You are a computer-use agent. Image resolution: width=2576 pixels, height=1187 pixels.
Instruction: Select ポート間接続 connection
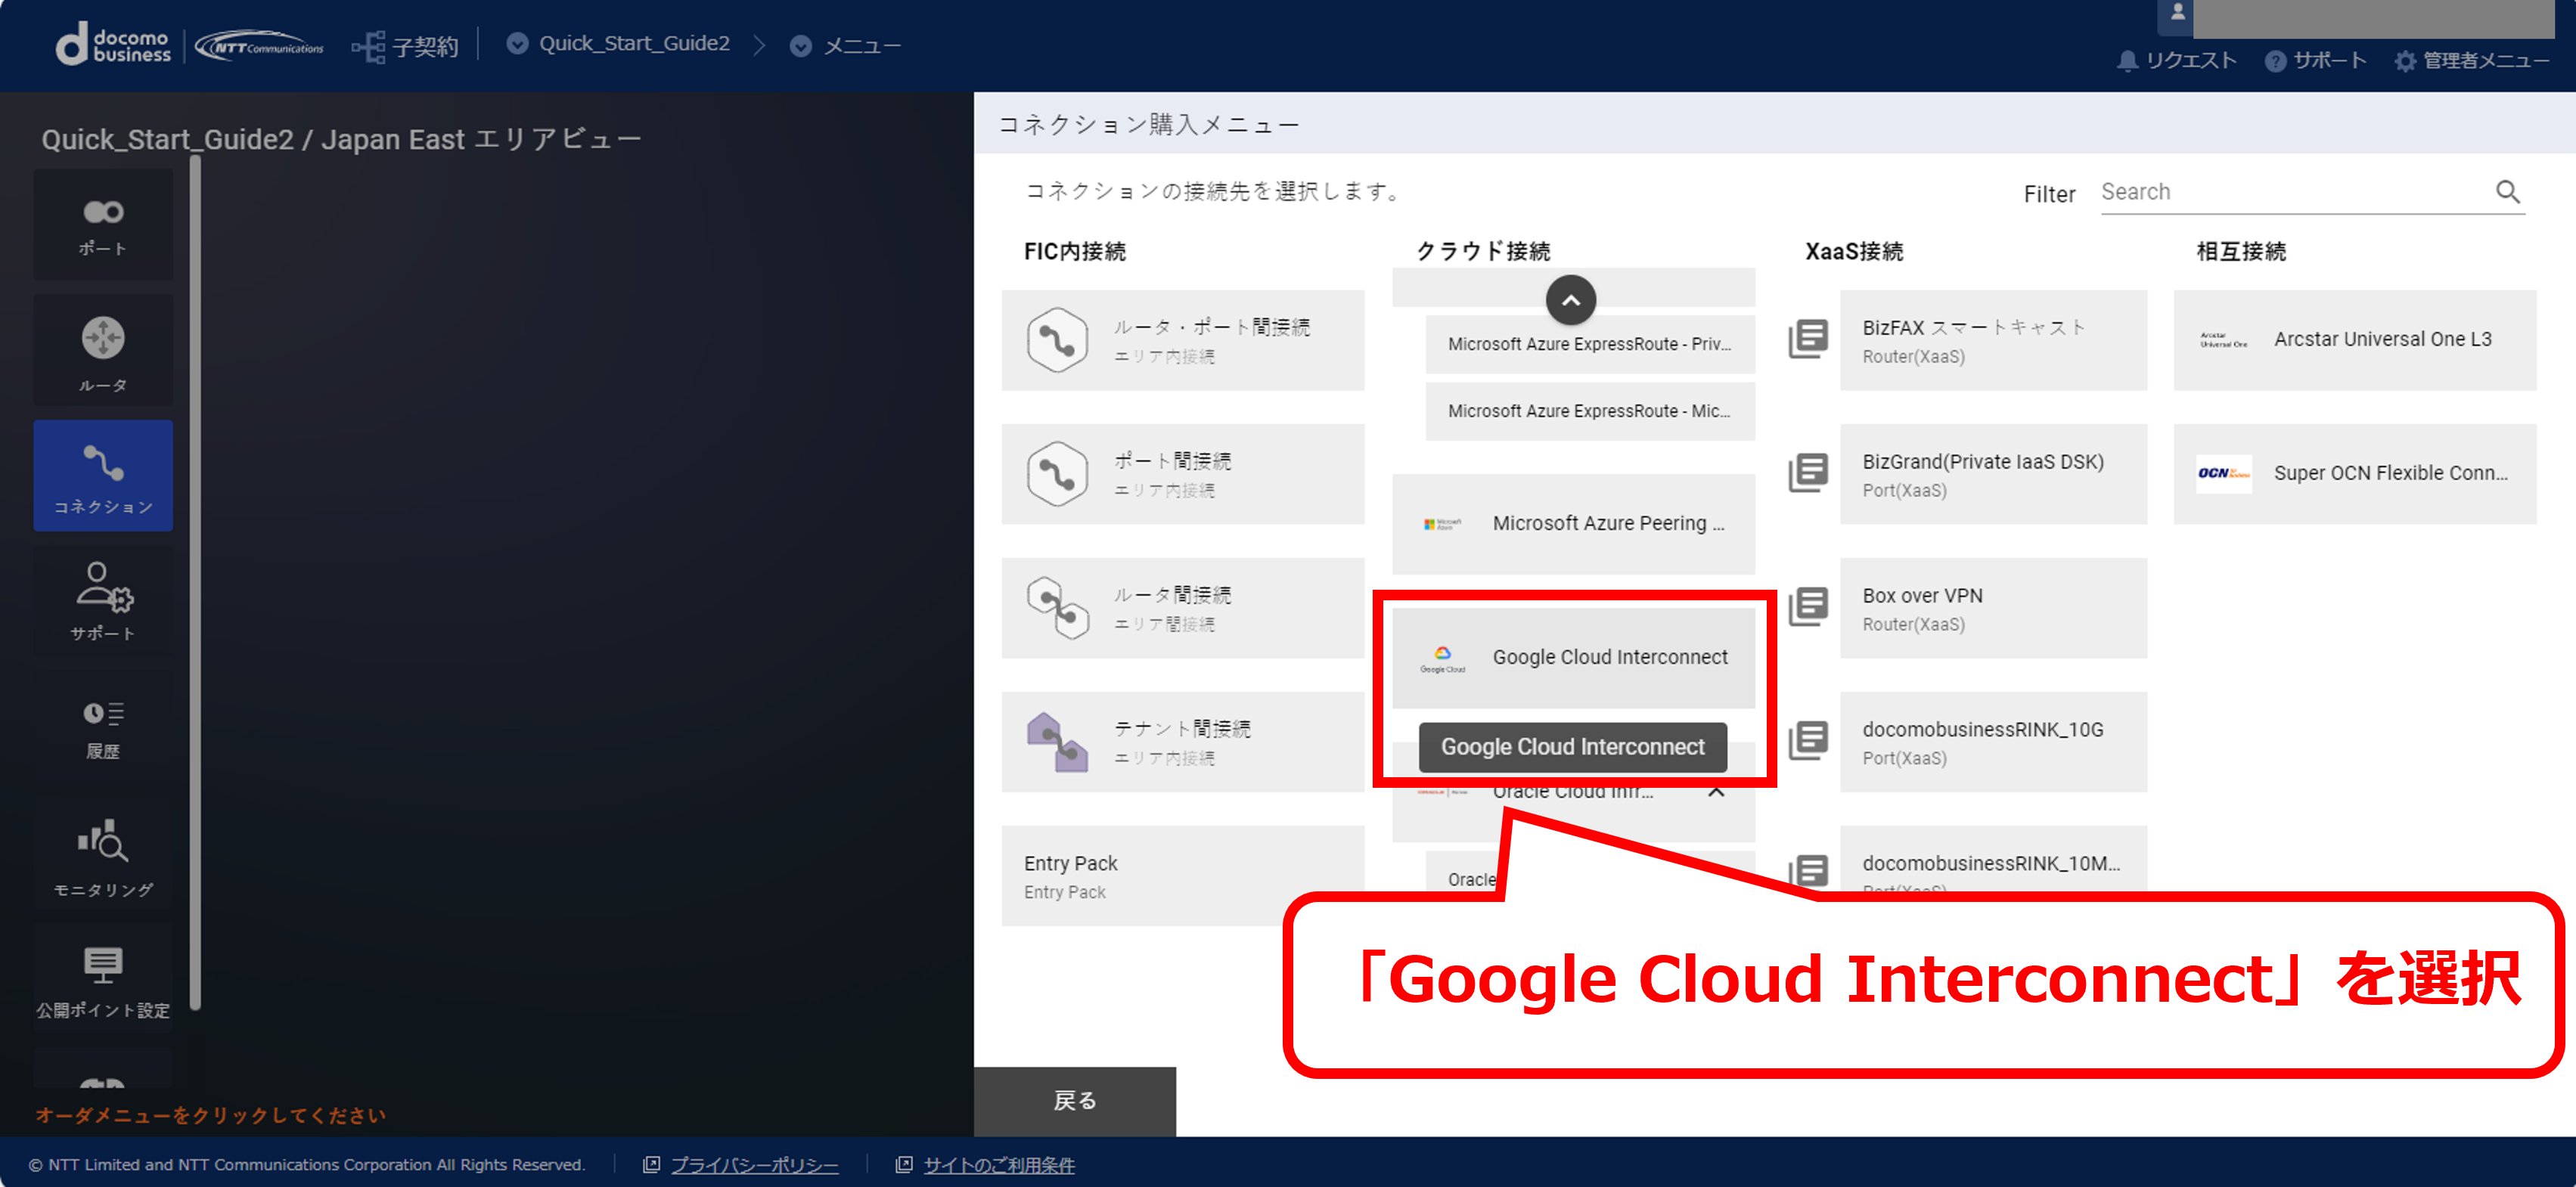(x=1183, y=475)
